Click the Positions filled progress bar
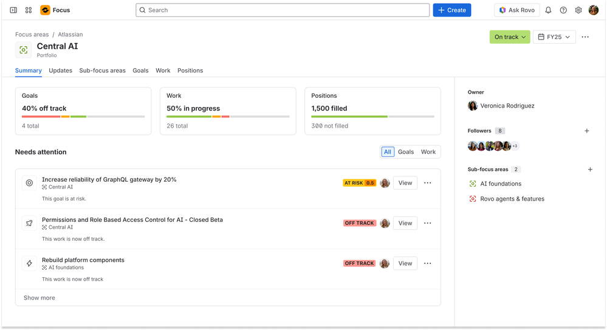This screenshot has height=330, width=607. click(x=373, y=117)
